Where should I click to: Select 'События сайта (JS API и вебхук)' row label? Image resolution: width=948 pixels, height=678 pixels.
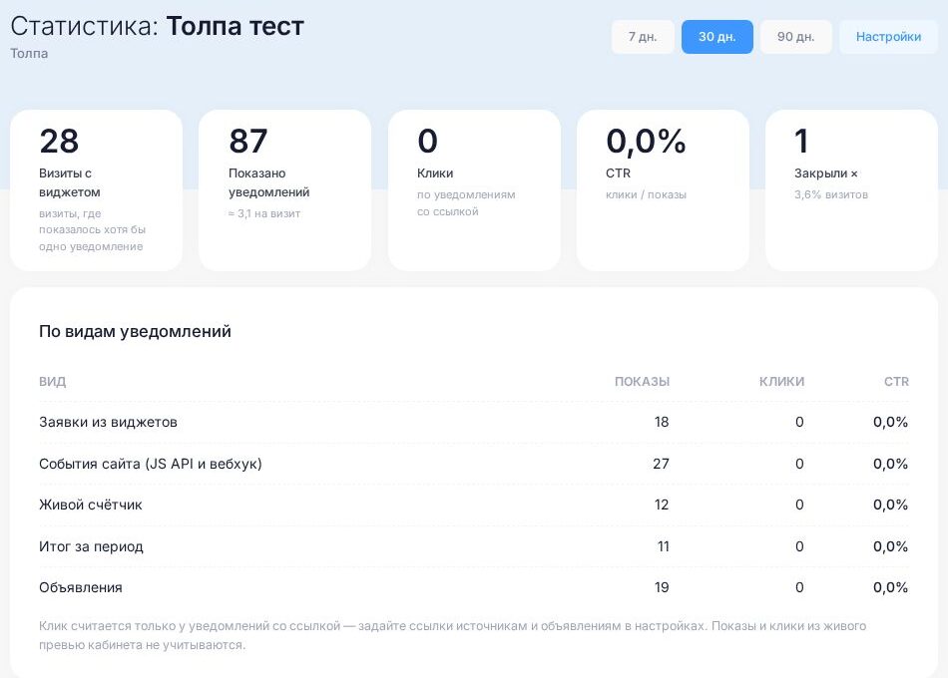click(151, 464)
